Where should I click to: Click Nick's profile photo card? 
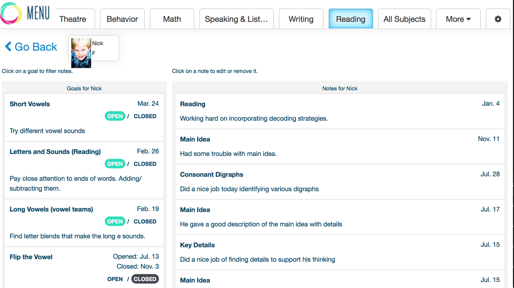click(x=93, y=48)
